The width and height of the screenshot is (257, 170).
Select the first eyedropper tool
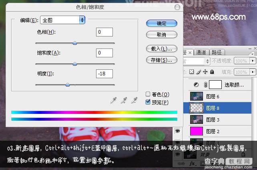(x=113, y=100)
